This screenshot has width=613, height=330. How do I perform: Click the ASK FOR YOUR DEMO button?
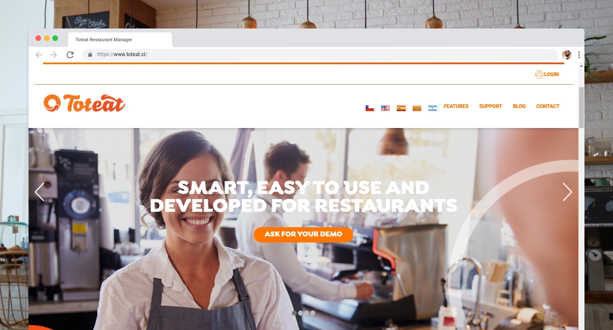coord(304,234)
